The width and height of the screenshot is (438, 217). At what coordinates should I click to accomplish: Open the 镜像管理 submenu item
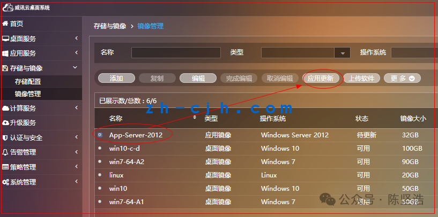click(28, 94)
